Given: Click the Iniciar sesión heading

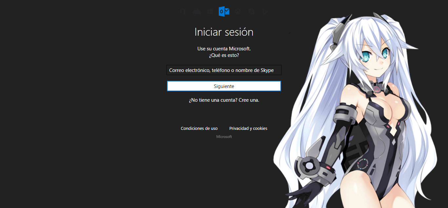Looking at the screenshot, I should pyautogui.click(x=224, y=32).
